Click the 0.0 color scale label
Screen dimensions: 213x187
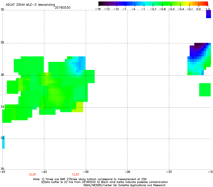[x=199, y=9]
